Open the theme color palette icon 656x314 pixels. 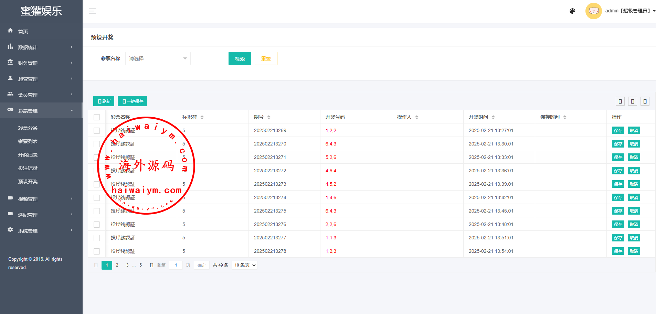572,11
